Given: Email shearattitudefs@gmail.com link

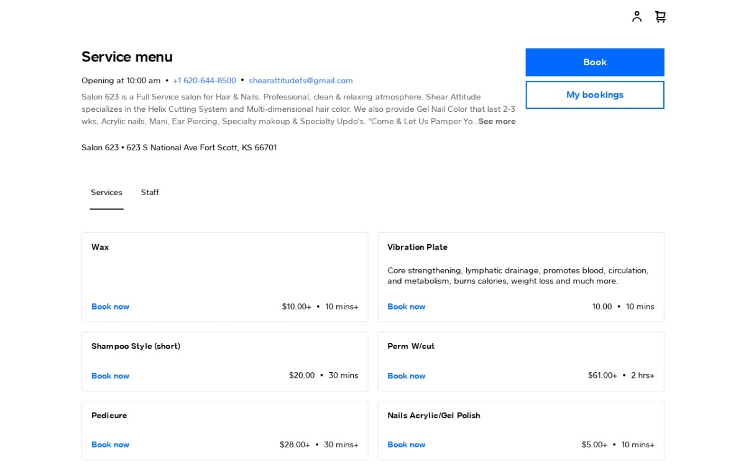Looking at the screenshot, I should (301, 81).
